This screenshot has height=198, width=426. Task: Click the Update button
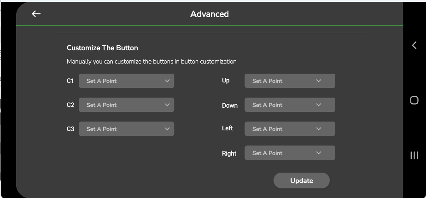(x=302, y=181)
